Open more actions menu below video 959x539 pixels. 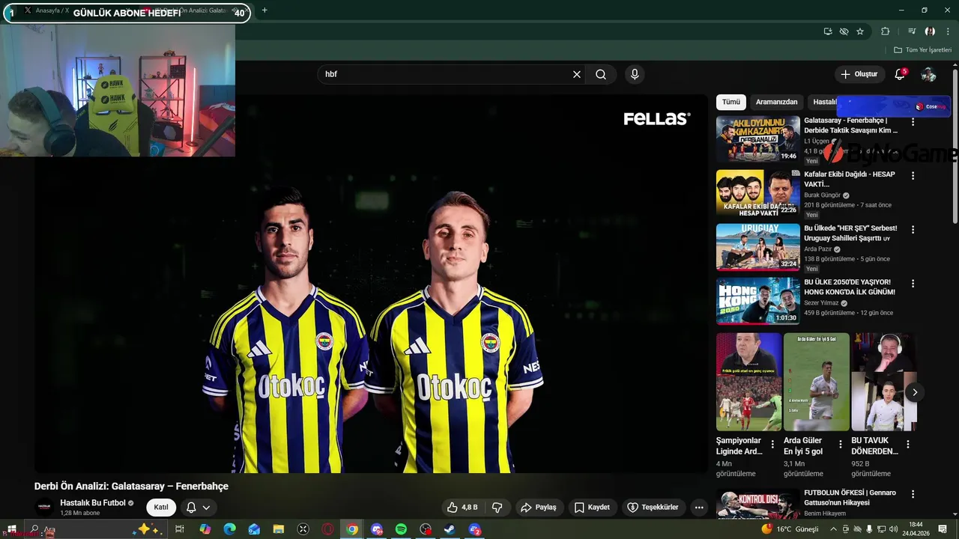pos(699,507)
